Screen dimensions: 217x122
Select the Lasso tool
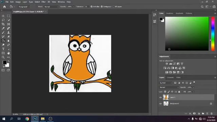[3, 20]
